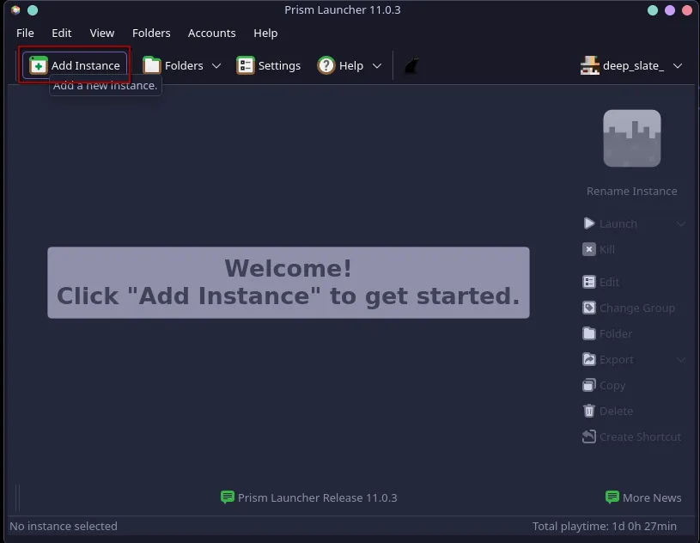Expand the Launch dropdown arrow
Viewport: 700px width, 543px height.
pyautogui.click(x=681, y=223)
